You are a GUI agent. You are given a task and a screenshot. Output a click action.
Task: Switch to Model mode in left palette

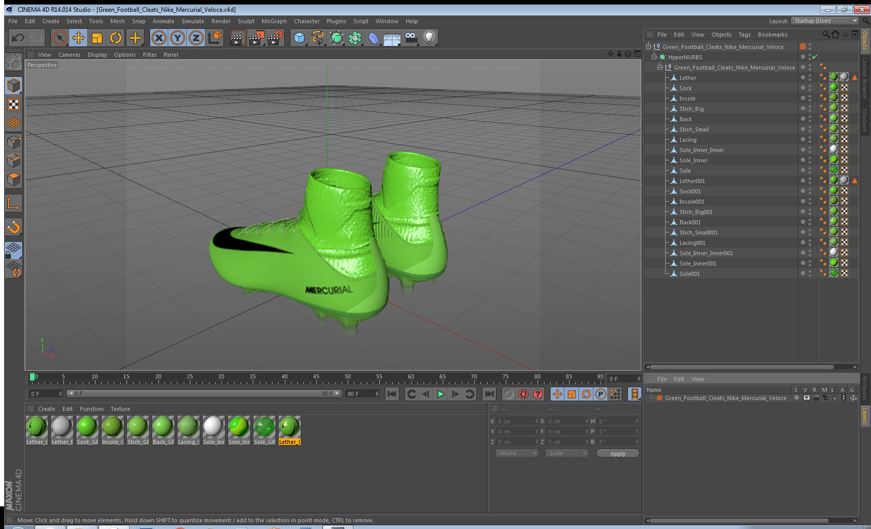[x=13, y=86]
